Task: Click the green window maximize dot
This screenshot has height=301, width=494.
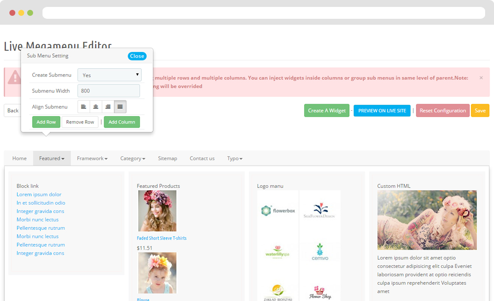Action: click(30, 13)
